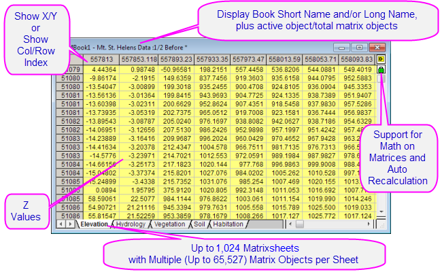Image resolution: width=442 pixels, height=272 pixels.
Task: Click the yellow D matrix object icon
Action: pyautogui.click(x=380, y=59)
